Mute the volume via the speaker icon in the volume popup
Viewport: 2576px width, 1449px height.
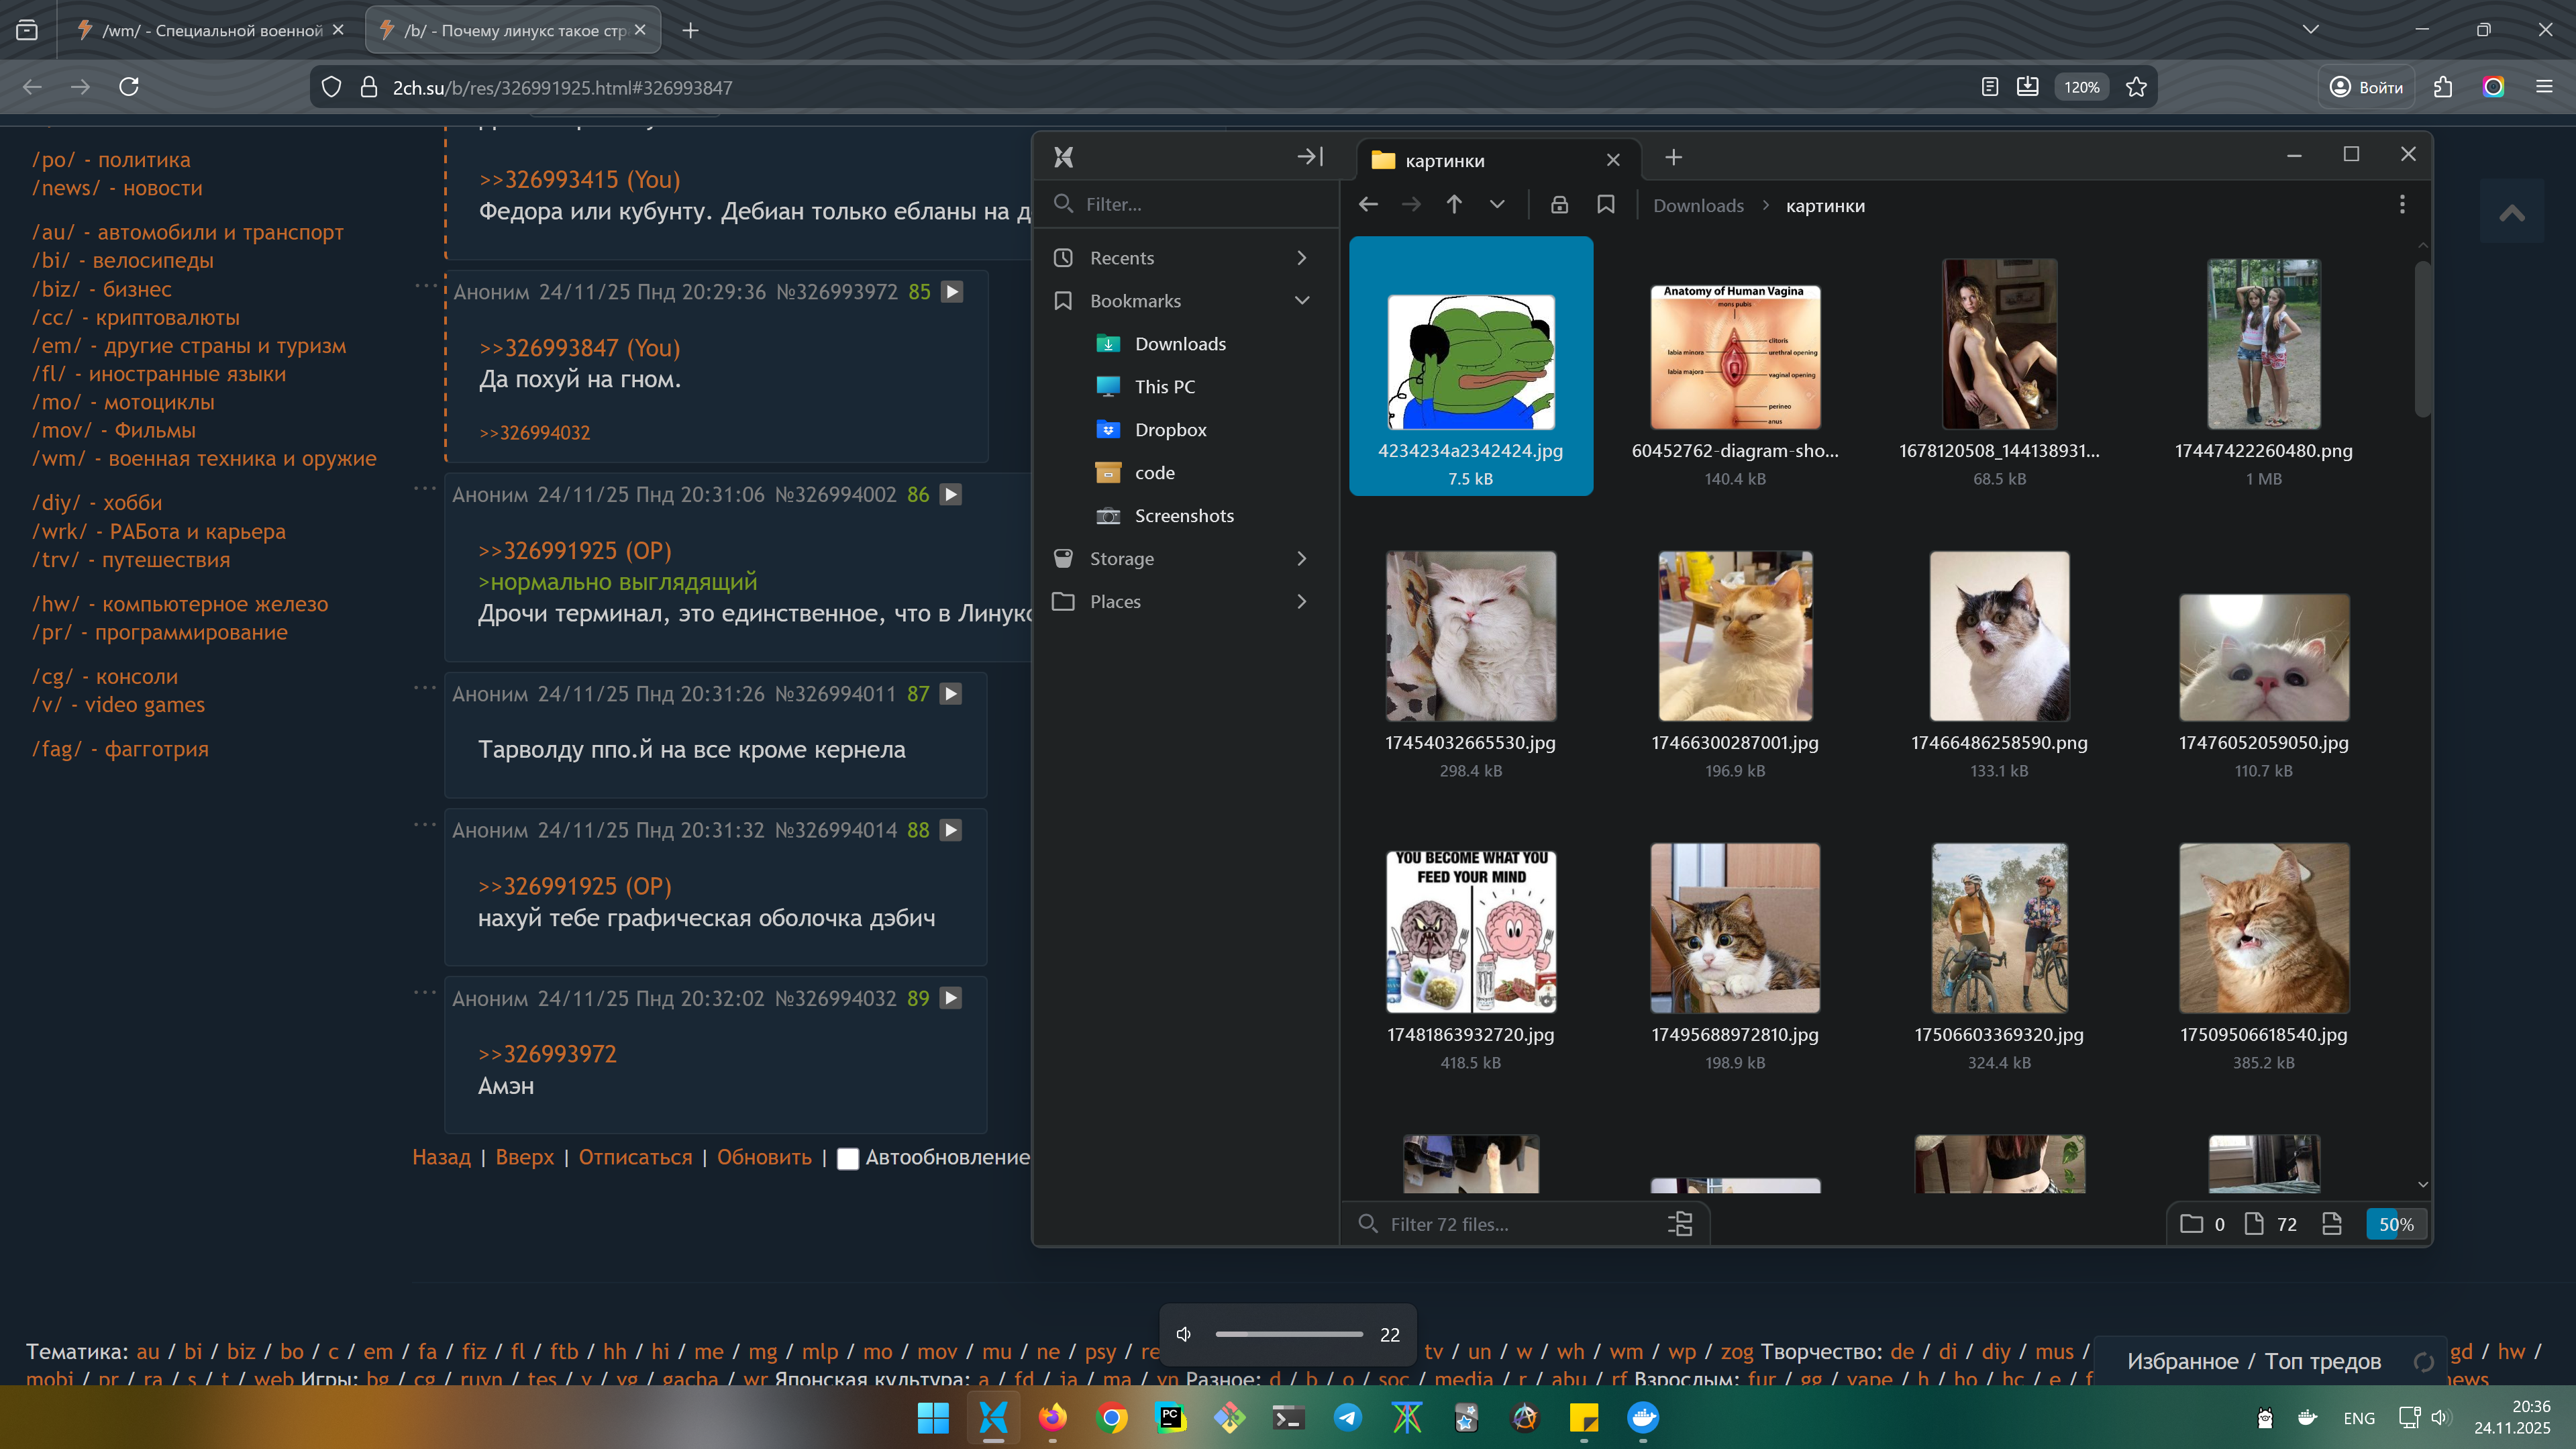(1184, 1334)
